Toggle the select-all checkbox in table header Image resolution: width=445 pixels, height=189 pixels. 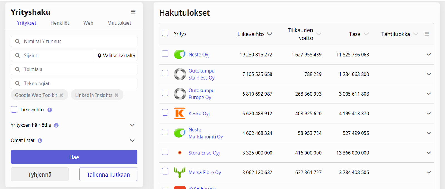click(165, 33)
